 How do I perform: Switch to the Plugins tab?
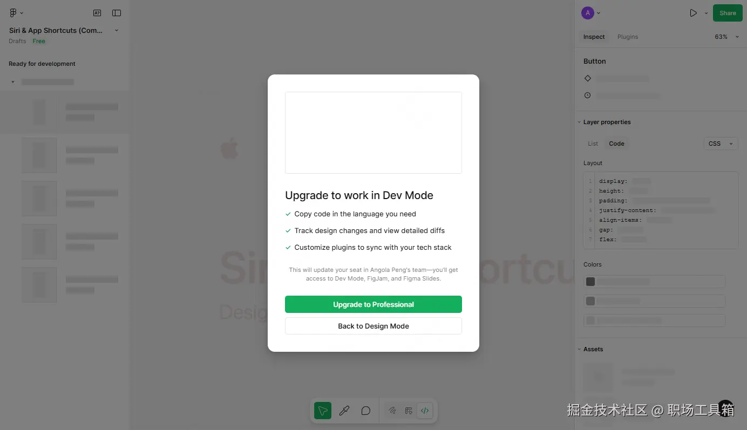(628, 37)
